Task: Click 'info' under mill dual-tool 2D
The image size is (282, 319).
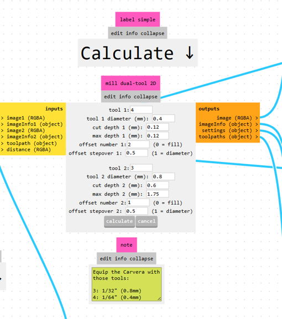Action: click(125, 97)
